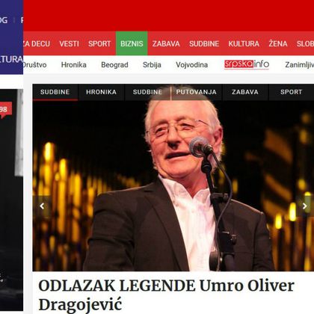Switch to the PUTOVANJA slider tab
Image resolution: width=314 pixels, height=314 pixels.
pyautogui.click(x=196, y=92)
